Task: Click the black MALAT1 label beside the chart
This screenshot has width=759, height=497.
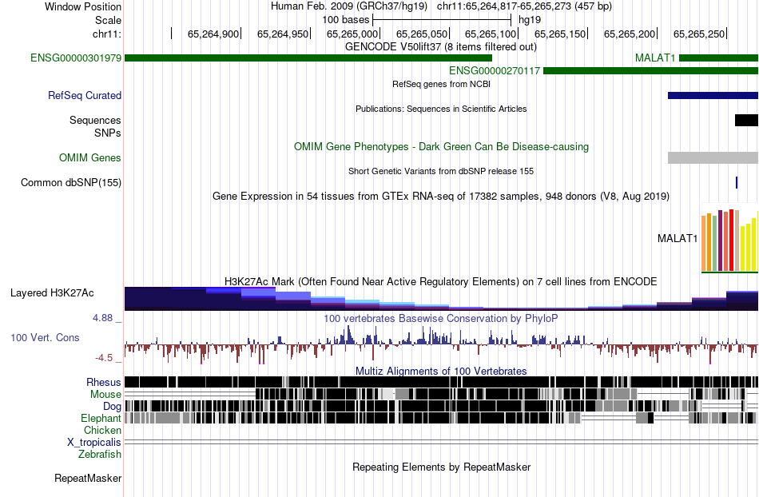Action: [678, 238]
